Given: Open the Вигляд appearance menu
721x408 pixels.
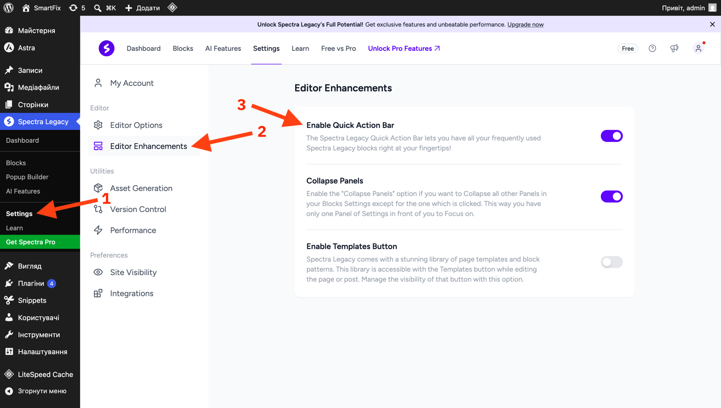Looking at the screenshot, I should [40, 266].
